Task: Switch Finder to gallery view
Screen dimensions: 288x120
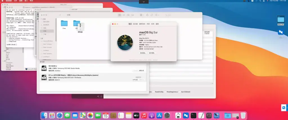Action: [x=133, y=15]
